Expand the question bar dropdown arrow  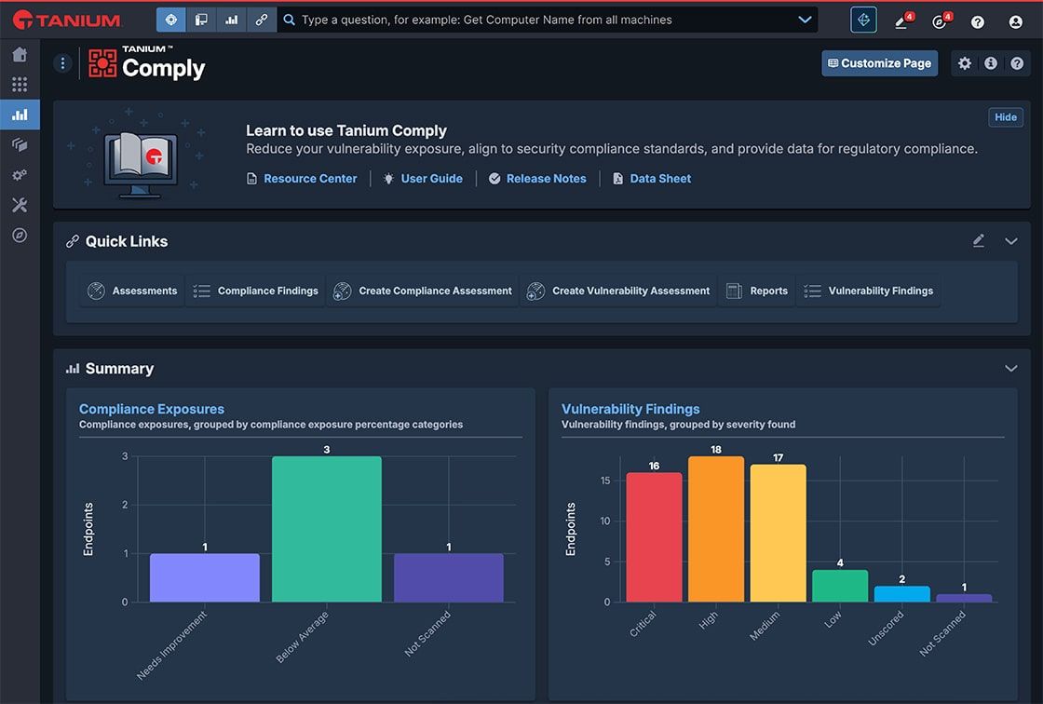coord(805,20)
